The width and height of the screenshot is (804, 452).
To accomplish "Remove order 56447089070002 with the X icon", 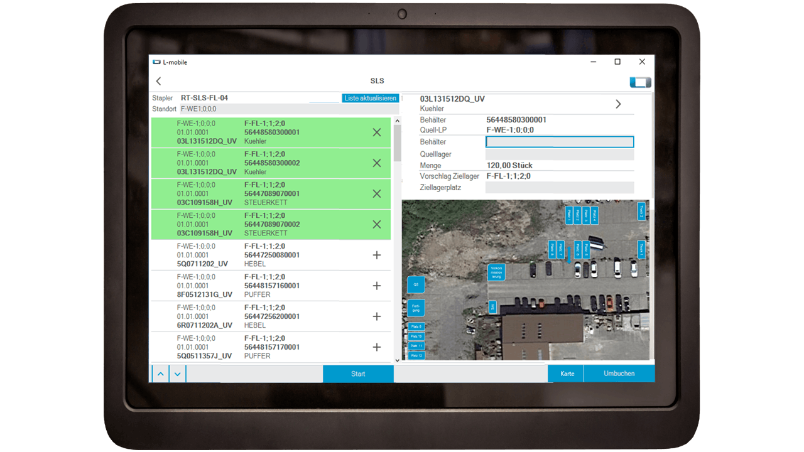I will pos(377,224).
